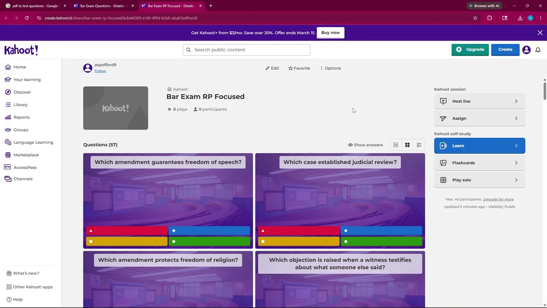Open Play solo mode

coord(479,180)
